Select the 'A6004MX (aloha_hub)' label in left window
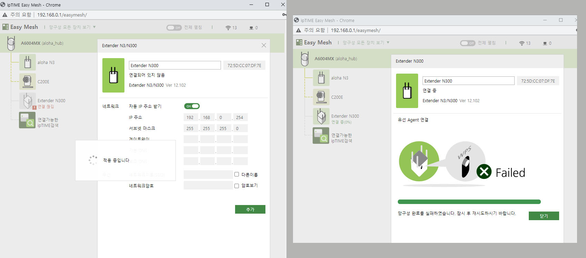 (42, 43)
